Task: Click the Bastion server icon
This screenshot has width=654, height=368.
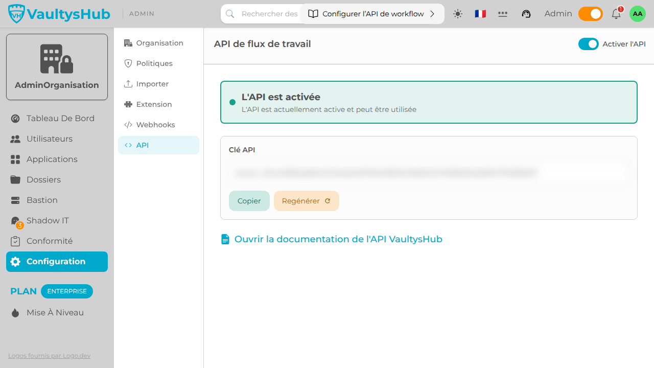Action: pos(15,200)
